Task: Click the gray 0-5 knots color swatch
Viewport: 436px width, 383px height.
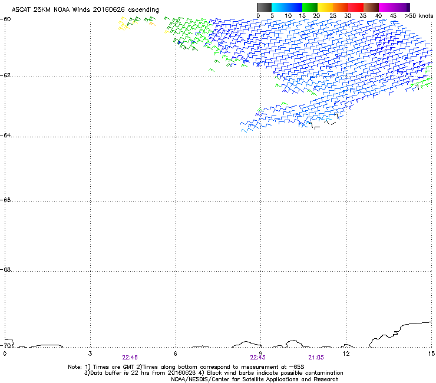Action: [x=264, y=7]
